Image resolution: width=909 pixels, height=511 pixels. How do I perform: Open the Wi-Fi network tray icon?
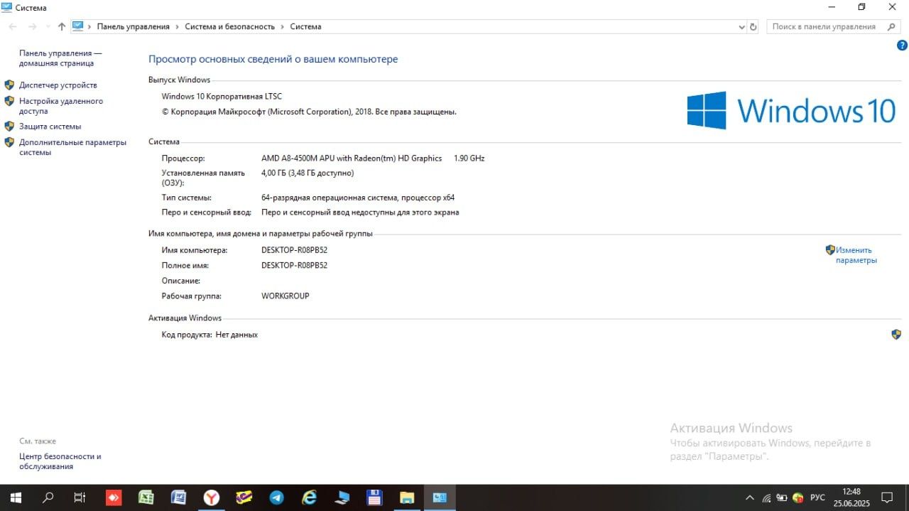(766, 497)
